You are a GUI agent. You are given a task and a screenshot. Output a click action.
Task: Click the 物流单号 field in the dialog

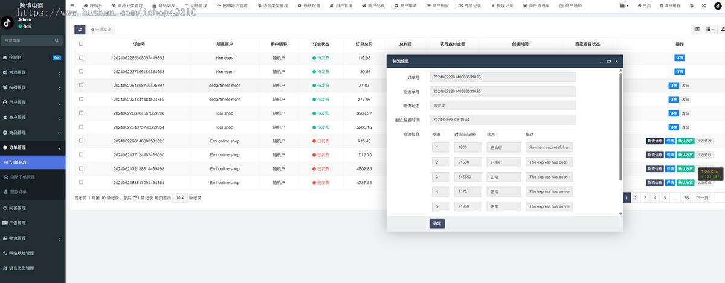pyautogui.click(x=502, y=91)
